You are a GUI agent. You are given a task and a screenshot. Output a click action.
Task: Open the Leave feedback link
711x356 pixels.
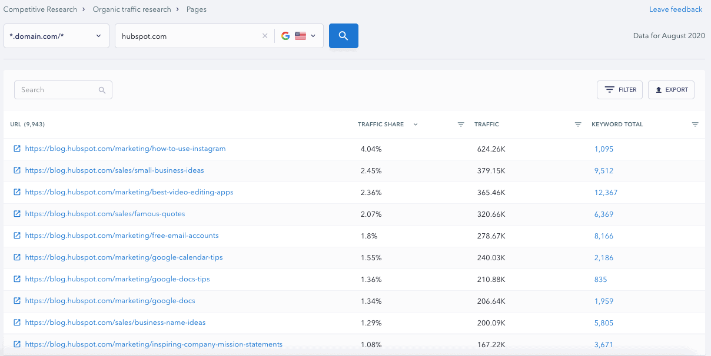[675, 9]
